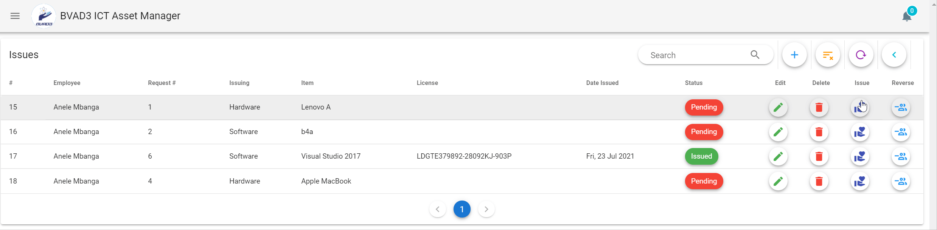937x230 pixels.
Task: Click the green Issued status badge
Action: (701, 156)
